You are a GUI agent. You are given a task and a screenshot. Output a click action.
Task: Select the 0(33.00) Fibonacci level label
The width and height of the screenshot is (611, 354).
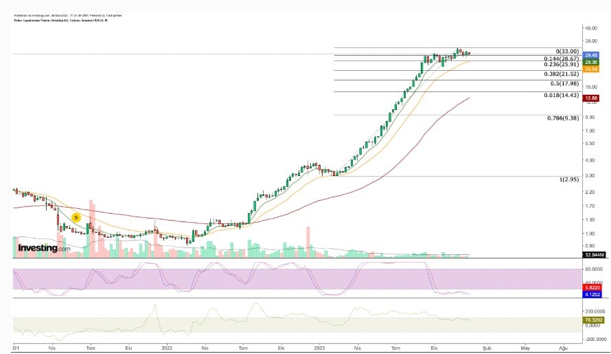568,51
